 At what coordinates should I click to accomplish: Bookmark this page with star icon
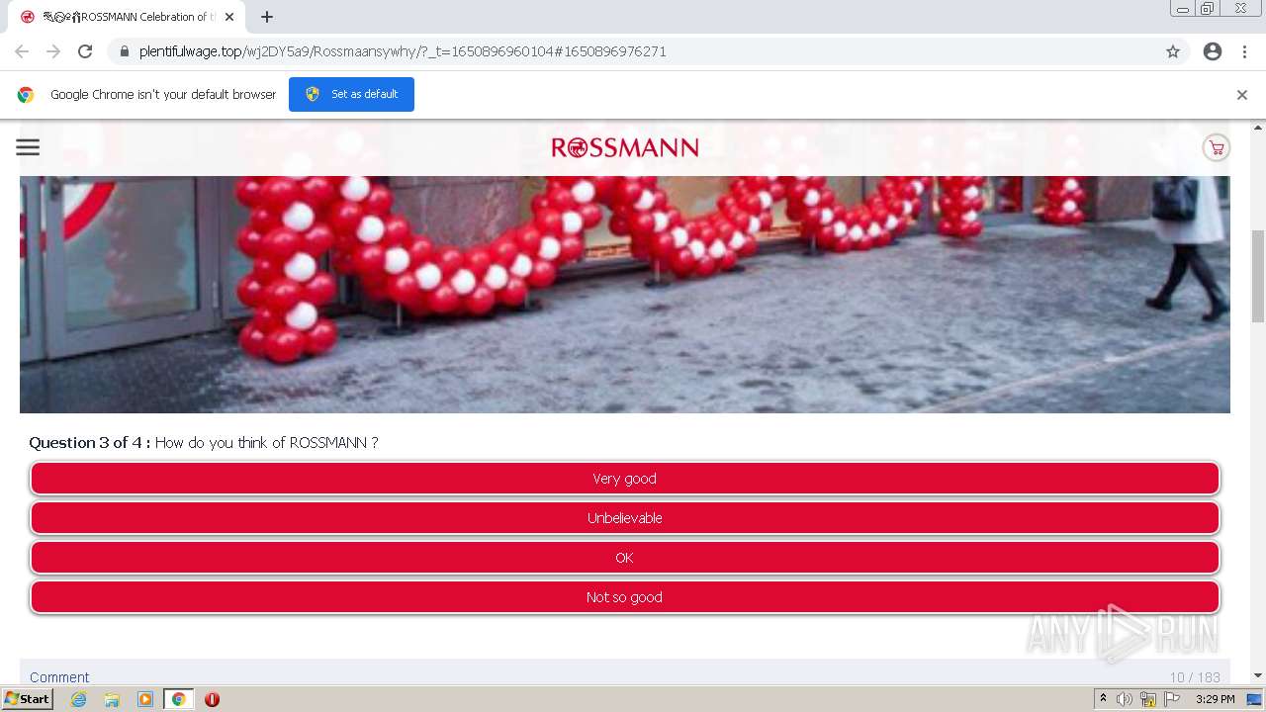(x=1173, y=51)
